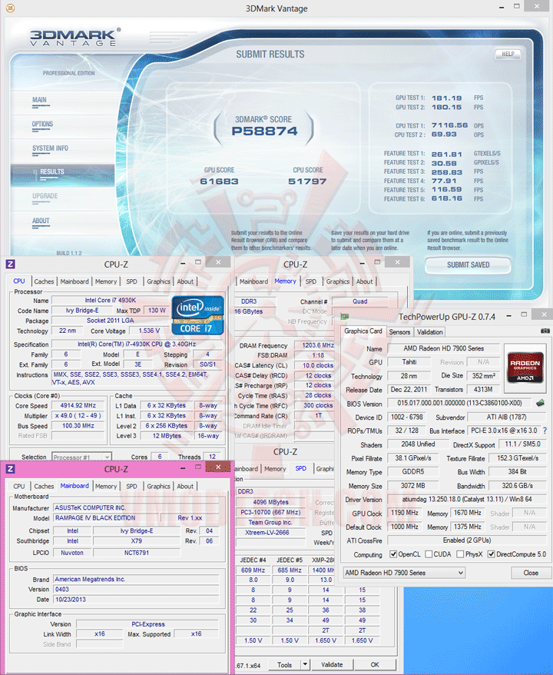Toggle the OpenCL checkbox in GPU-Z
This screenshot has height=675, width=553.
point(393,554)
